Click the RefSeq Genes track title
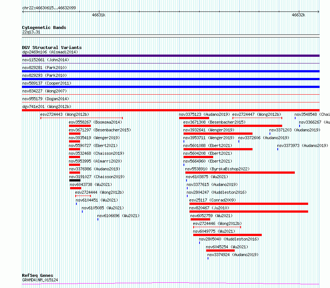The height and width of the screenshot is (288, 330). pos(37,275)
